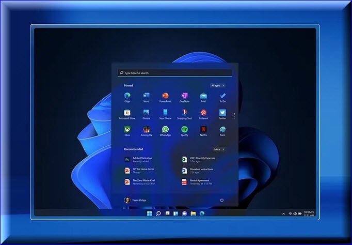The height and width of the screenshot is (245, 352).
Task: Launch Among Us game
Action: pos(146,131)
